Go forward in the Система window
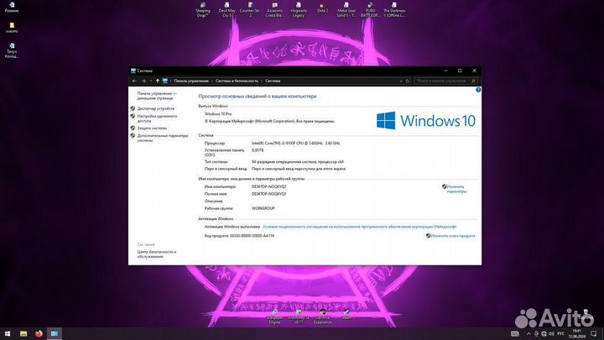Image resolution: width=604 pixels, height=340 pixels. point(143,81)
